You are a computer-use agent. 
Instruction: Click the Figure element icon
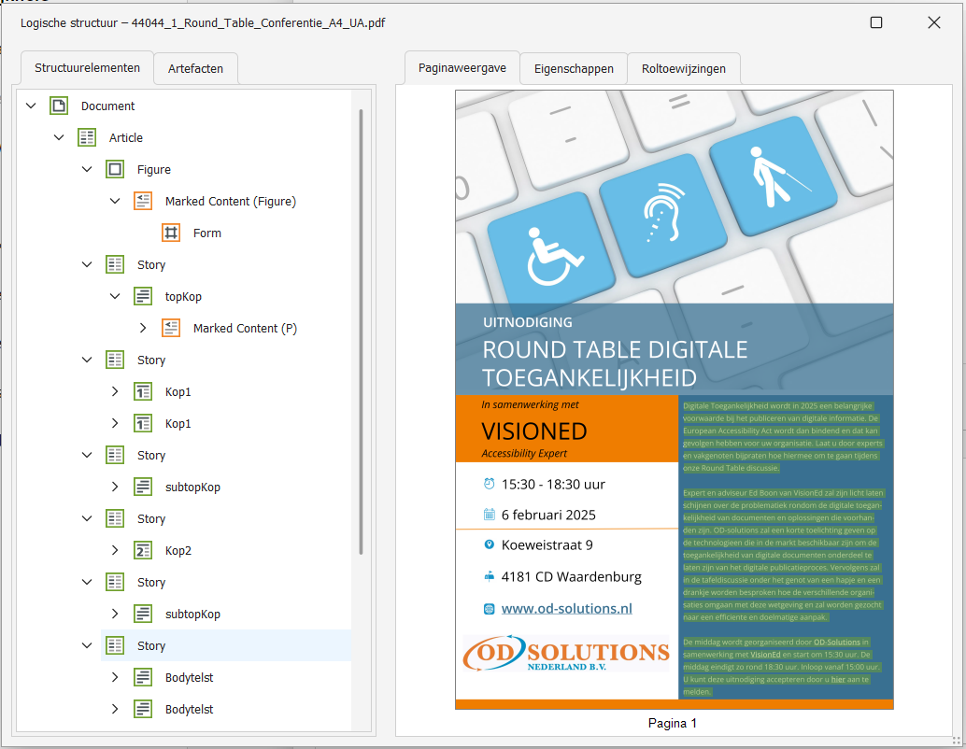coord(115,169)
